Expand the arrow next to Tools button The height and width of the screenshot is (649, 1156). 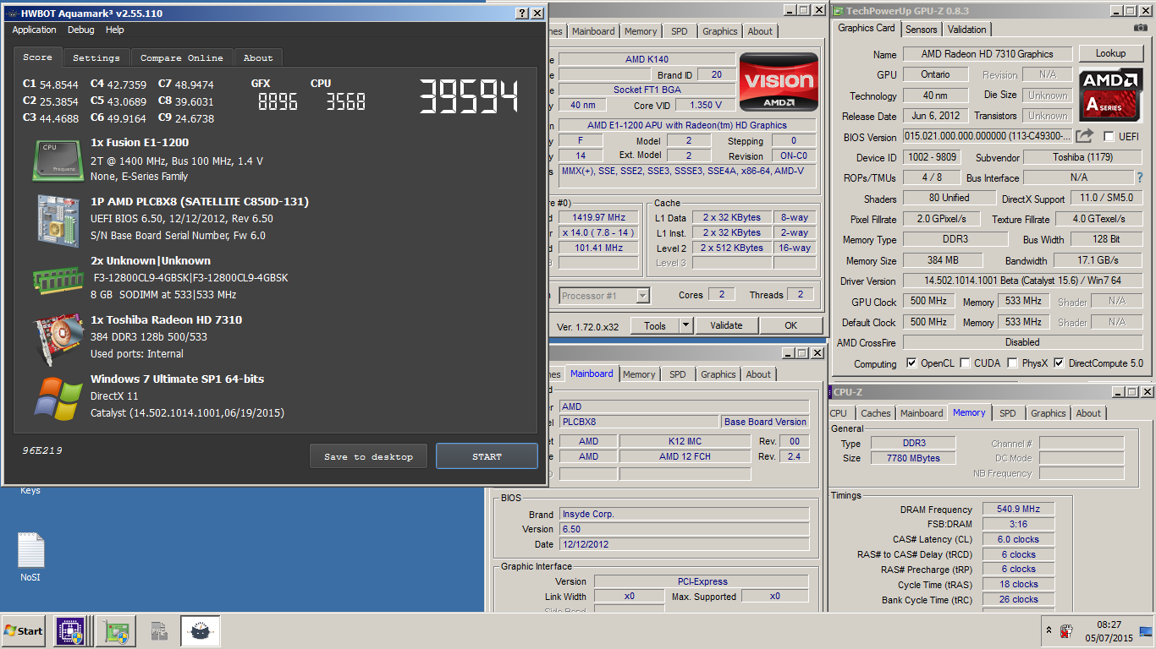coord(685,325)
